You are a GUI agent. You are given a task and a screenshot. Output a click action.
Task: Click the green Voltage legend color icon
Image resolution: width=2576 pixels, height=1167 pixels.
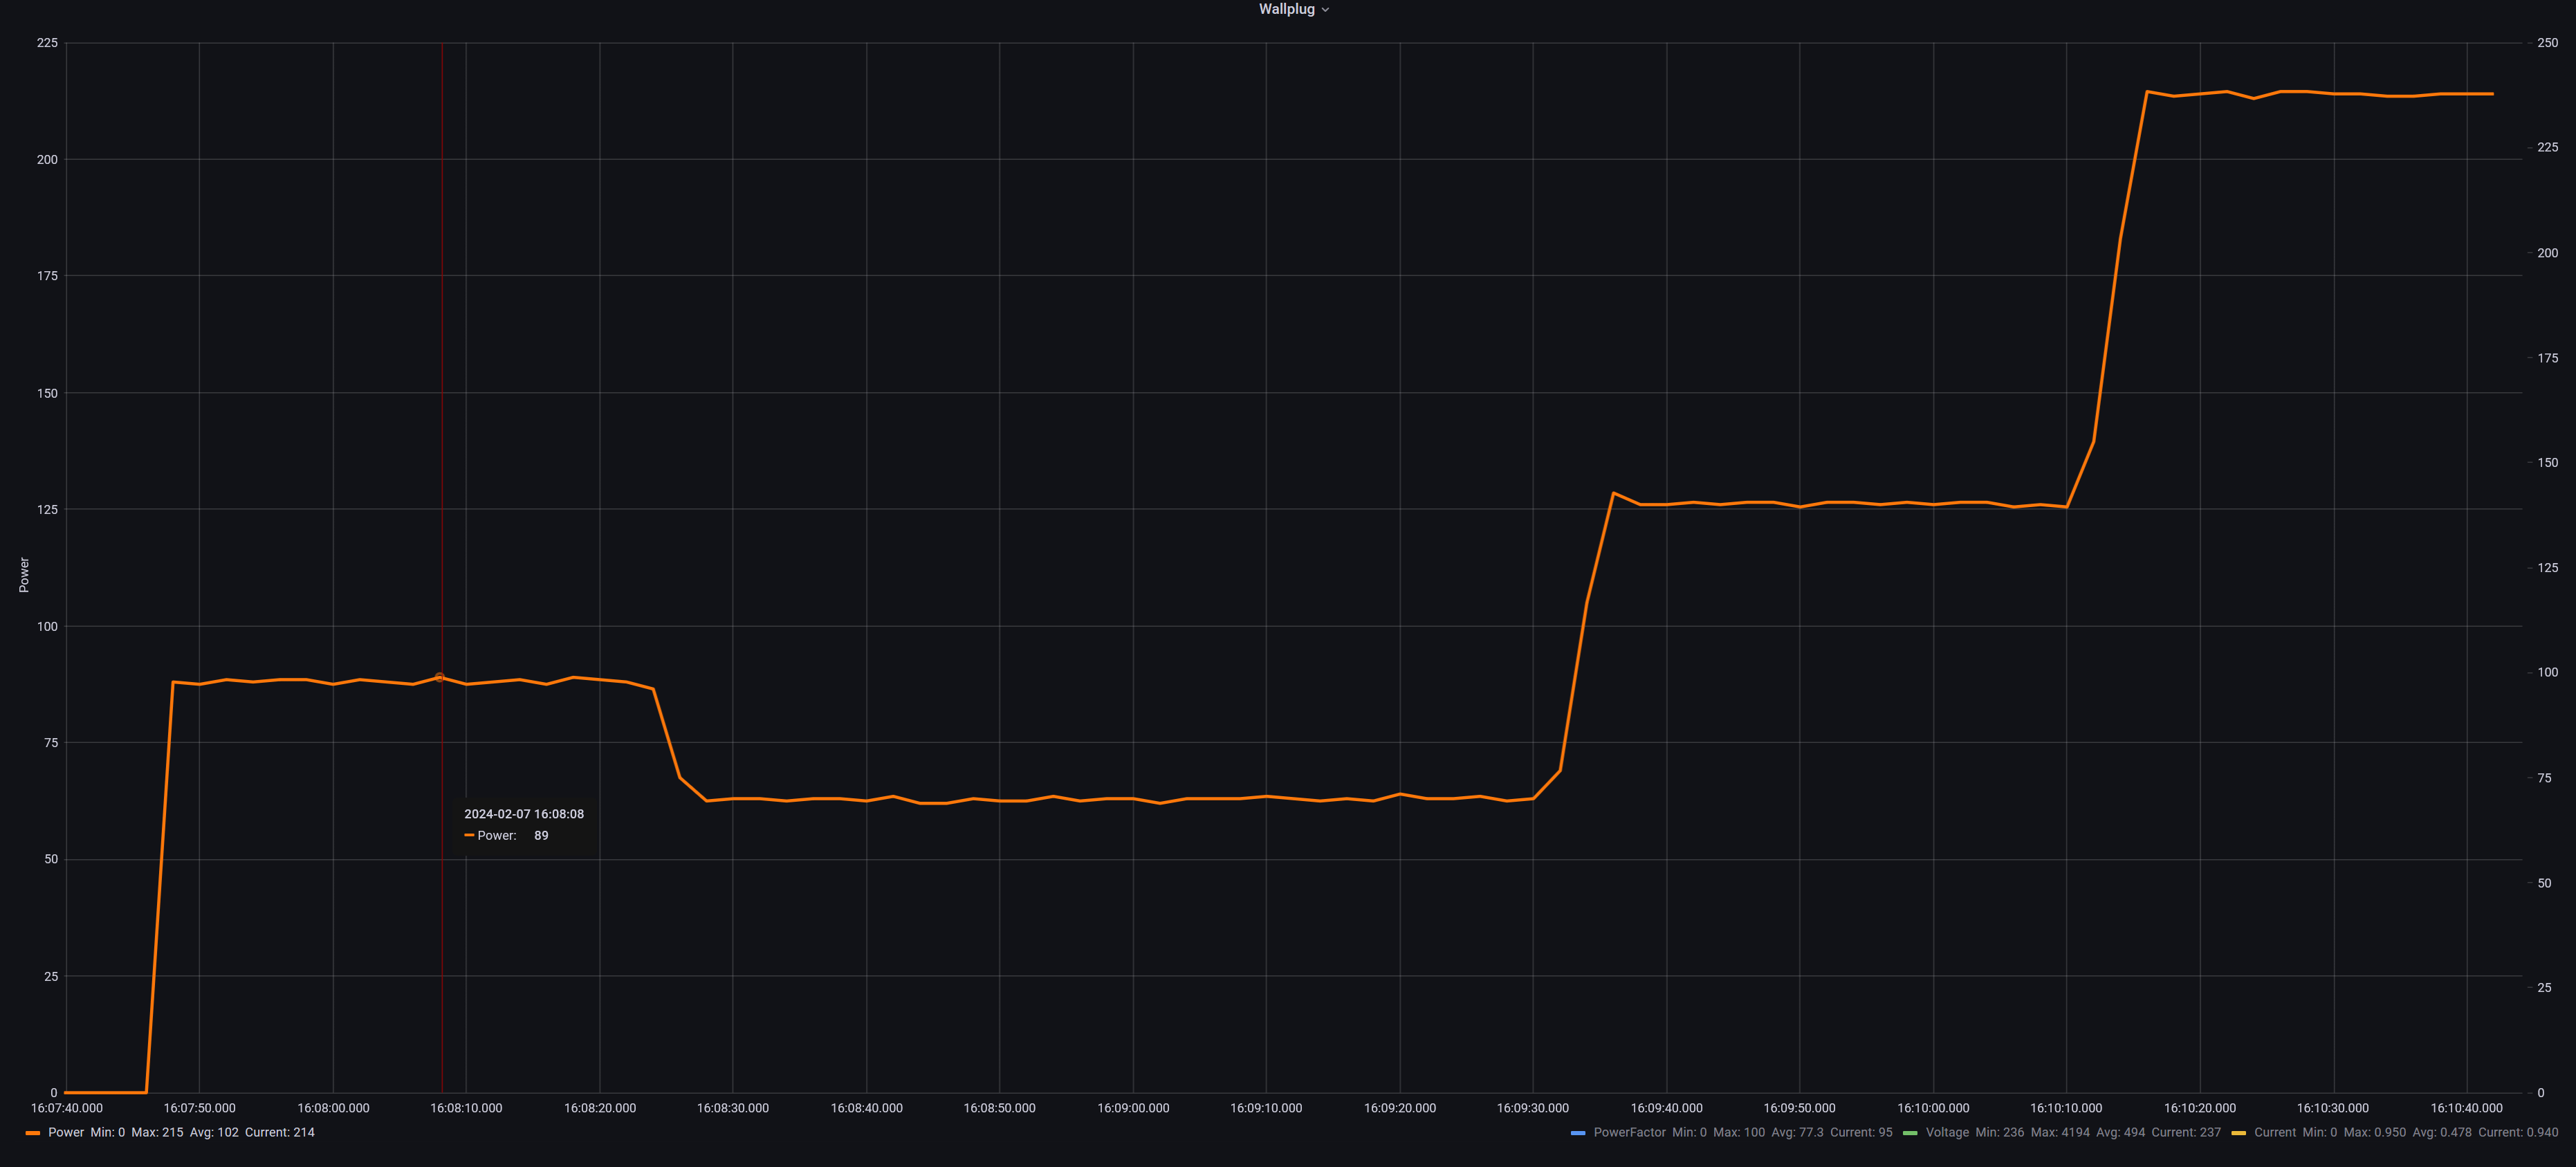[1910, 1133]
